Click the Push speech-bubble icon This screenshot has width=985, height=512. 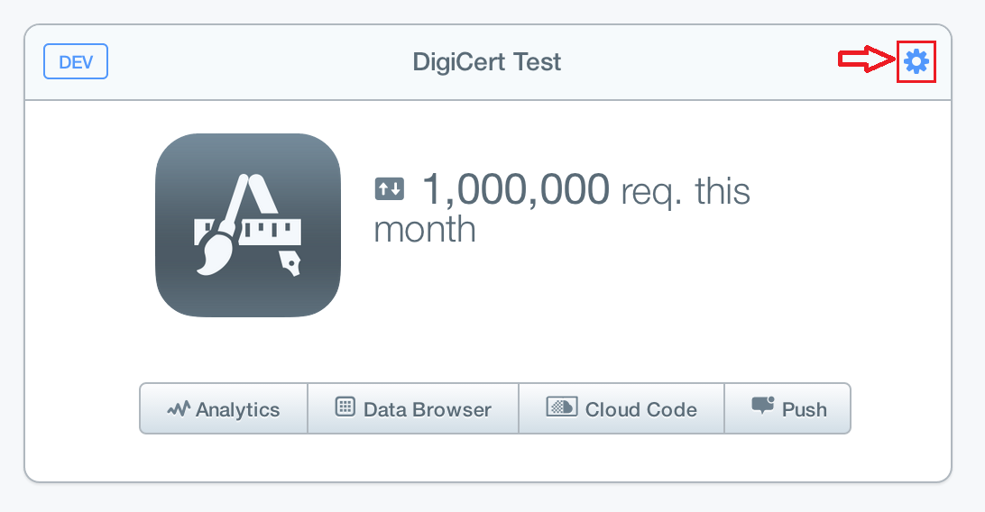coord(763,407)
